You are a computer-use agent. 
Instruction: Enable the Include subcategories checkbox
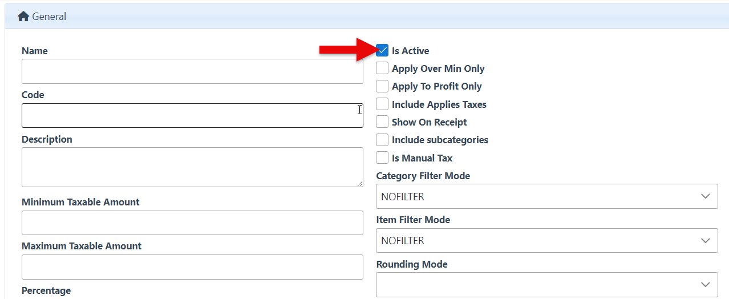click(382, 140)
